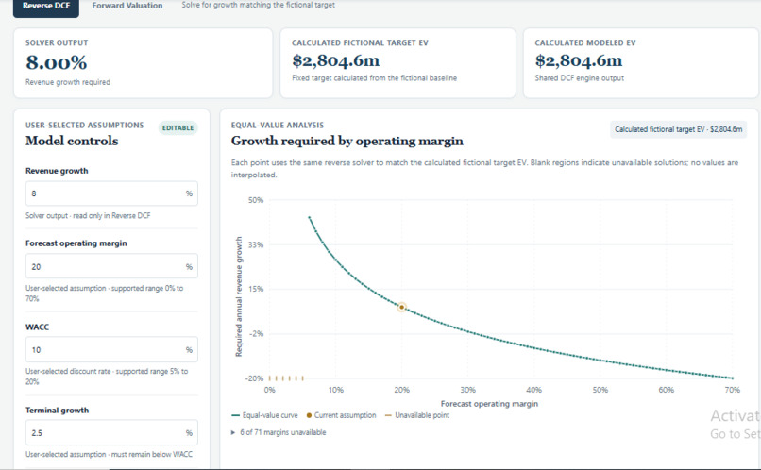This screenshot has height=470, width=761.
Task: Click the 'Revenue growth required' caption
Action: pyautogui.click(x=68, y=82)
